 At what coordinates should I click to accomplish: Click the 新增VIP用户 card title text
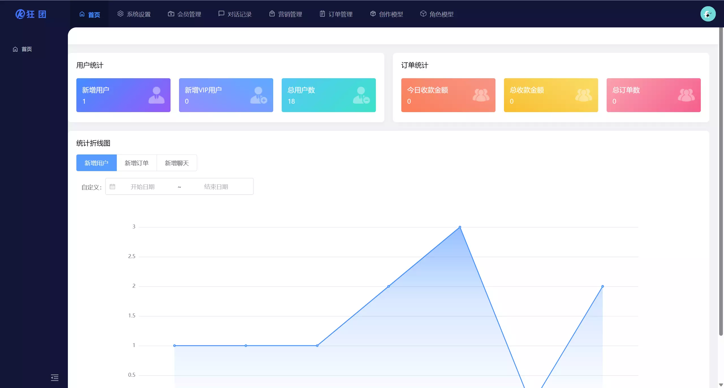[203, 90]
